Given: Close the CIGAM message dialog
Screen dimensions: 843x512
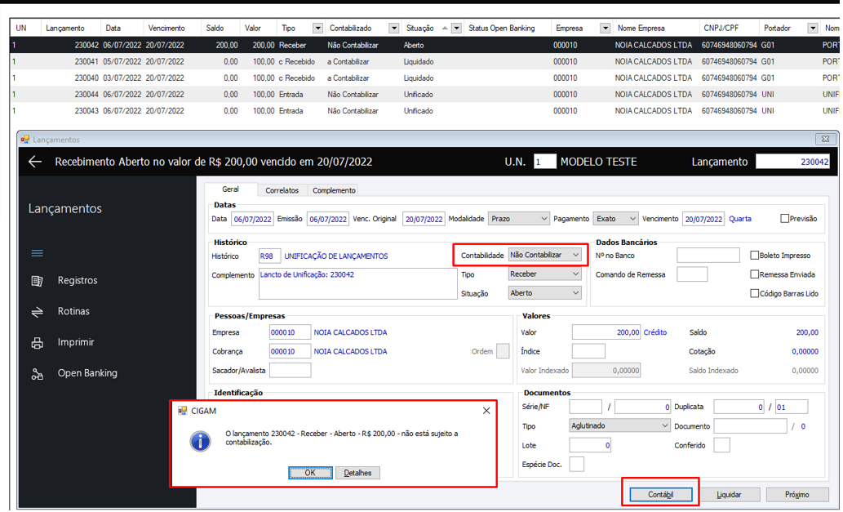Looking at the screenshot, I should (486, 411).
